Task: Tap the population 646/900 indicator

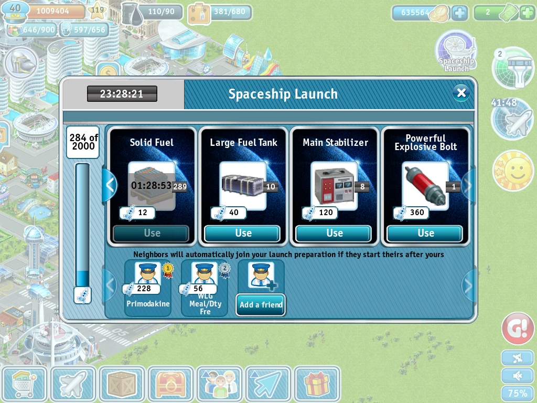Action: pyautogui.click(x=32, y=30)
